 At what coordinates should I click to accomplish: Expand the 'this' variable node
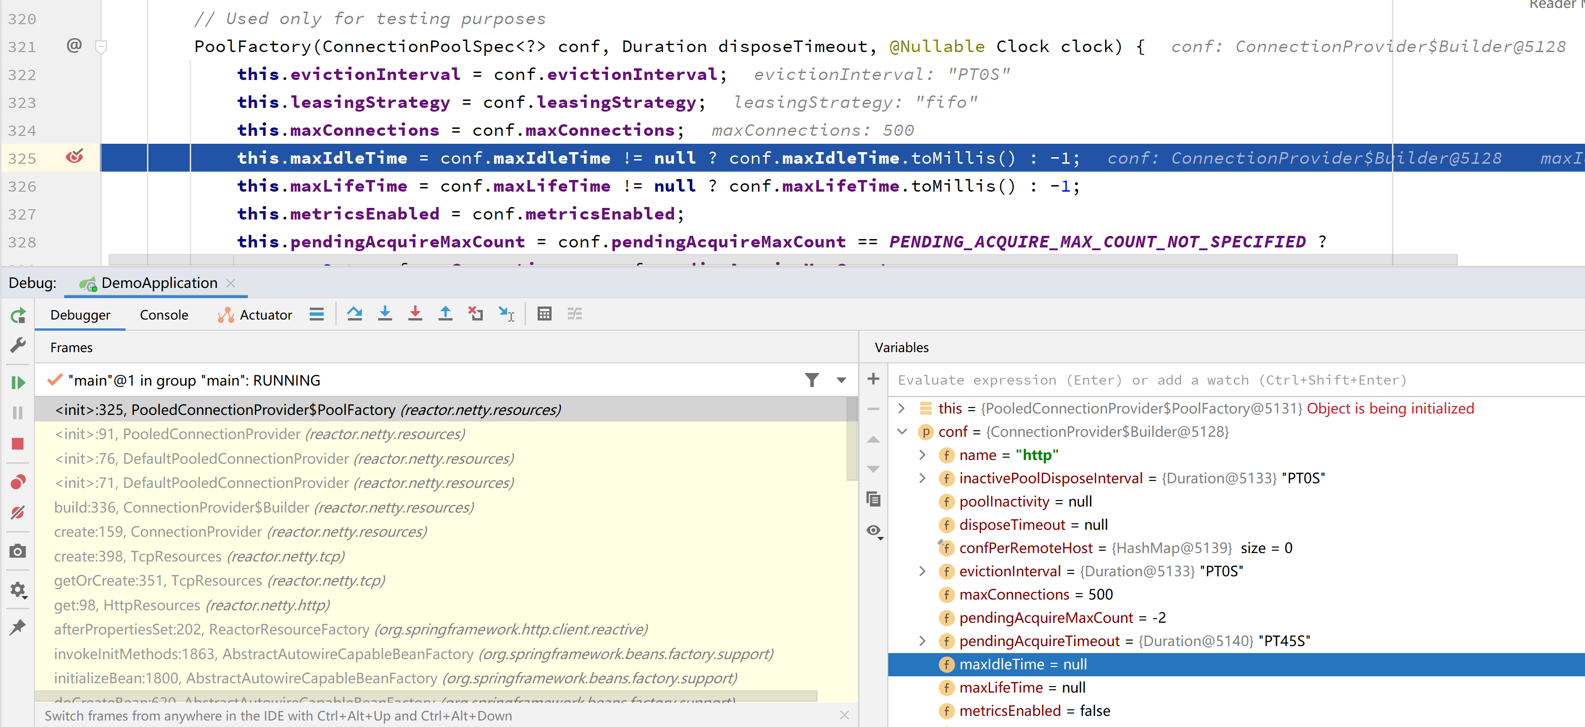(x=901, y=408)
